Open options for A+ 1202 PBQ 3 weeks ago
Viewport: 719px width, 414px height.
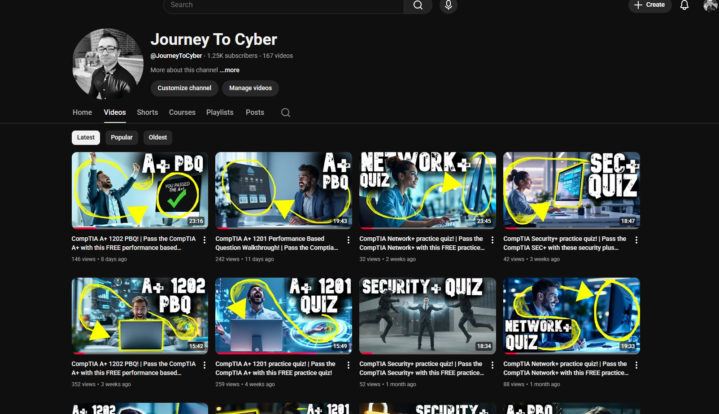tap(205, 365)
